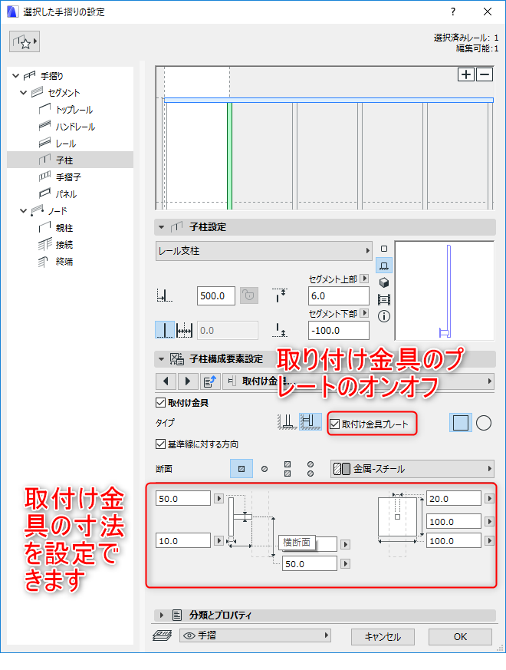Click the キャンセル button
The height and width of the screenshot is (670, 506).
point(383,637)
